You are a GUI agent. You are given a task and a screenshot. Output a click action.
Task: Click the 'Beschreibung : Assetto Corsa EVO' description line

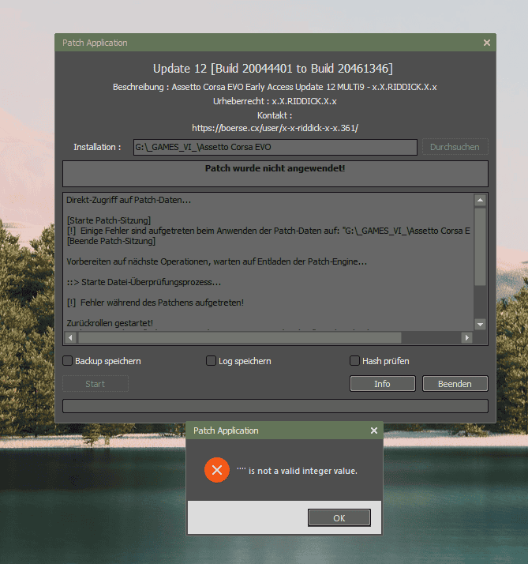coord(275,87)
